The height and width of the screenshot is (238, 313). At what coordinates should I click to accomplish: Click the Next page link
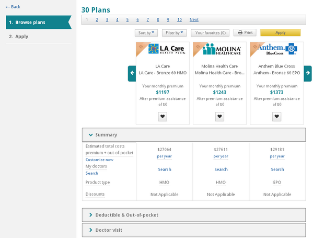[x=194, y=20]
